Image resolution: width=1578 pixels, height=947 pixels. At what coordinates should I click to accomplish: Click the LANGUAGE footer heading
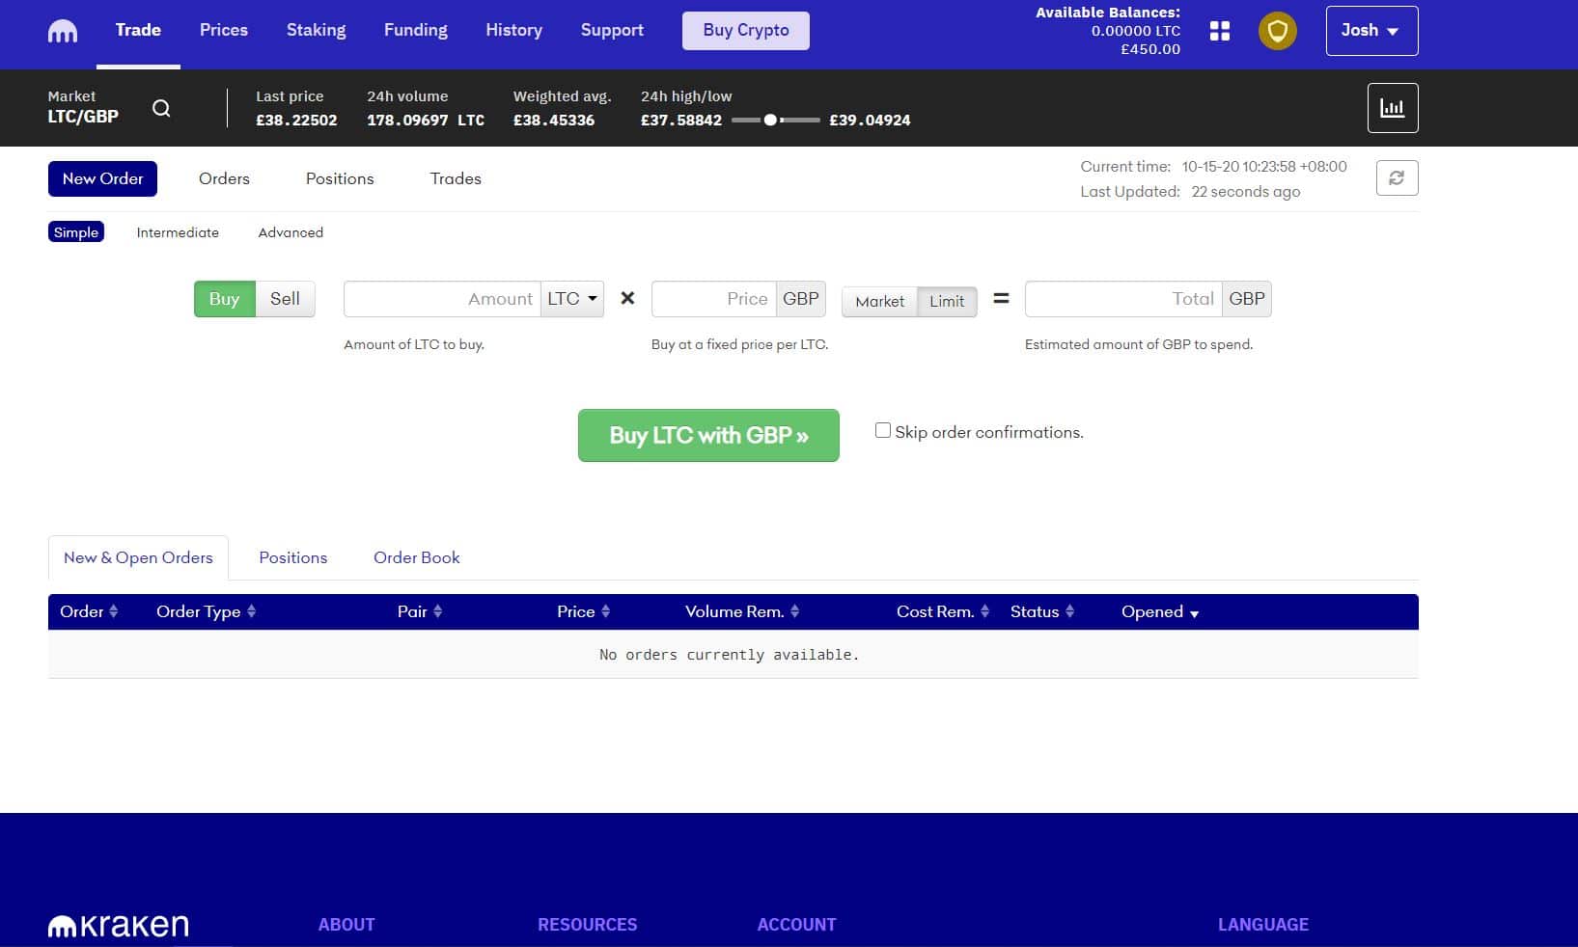coord(1263,925)
